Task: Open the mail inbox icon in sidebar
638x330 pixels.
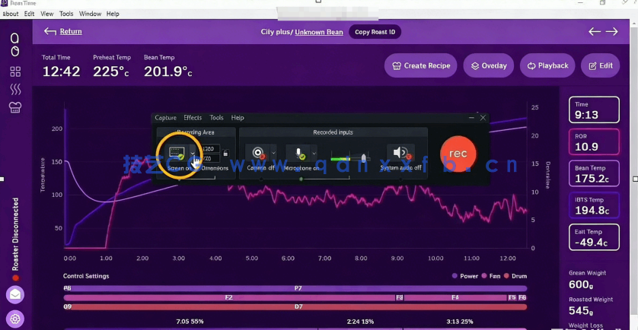Action: click(14, 294)
